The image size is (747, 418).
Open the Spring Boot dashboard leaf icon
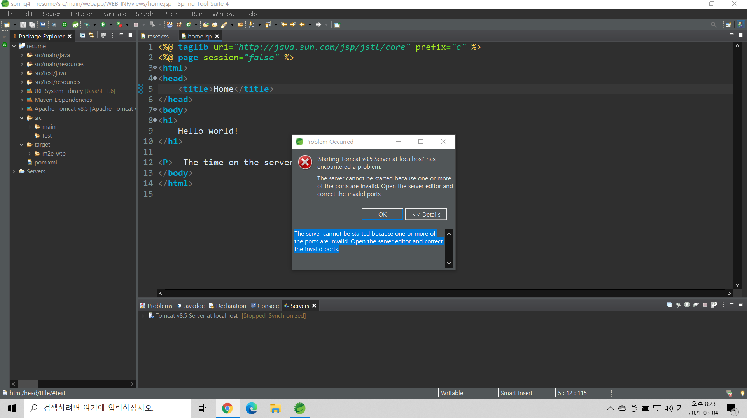(75, 24)
